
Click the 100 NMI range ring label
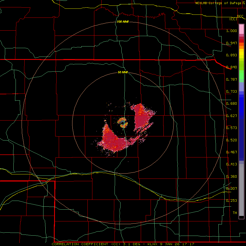coord(123,22)
